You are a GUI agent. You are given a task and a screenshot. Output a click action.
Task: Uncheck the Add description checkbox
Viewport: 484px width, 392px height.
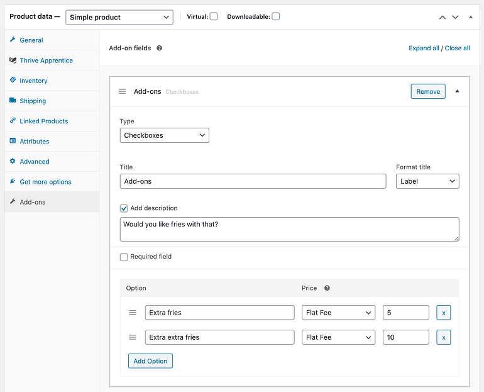(x=124, y=208)
